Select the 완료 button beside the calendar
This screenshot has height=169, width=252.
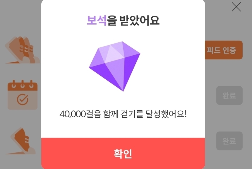point(229,95)
